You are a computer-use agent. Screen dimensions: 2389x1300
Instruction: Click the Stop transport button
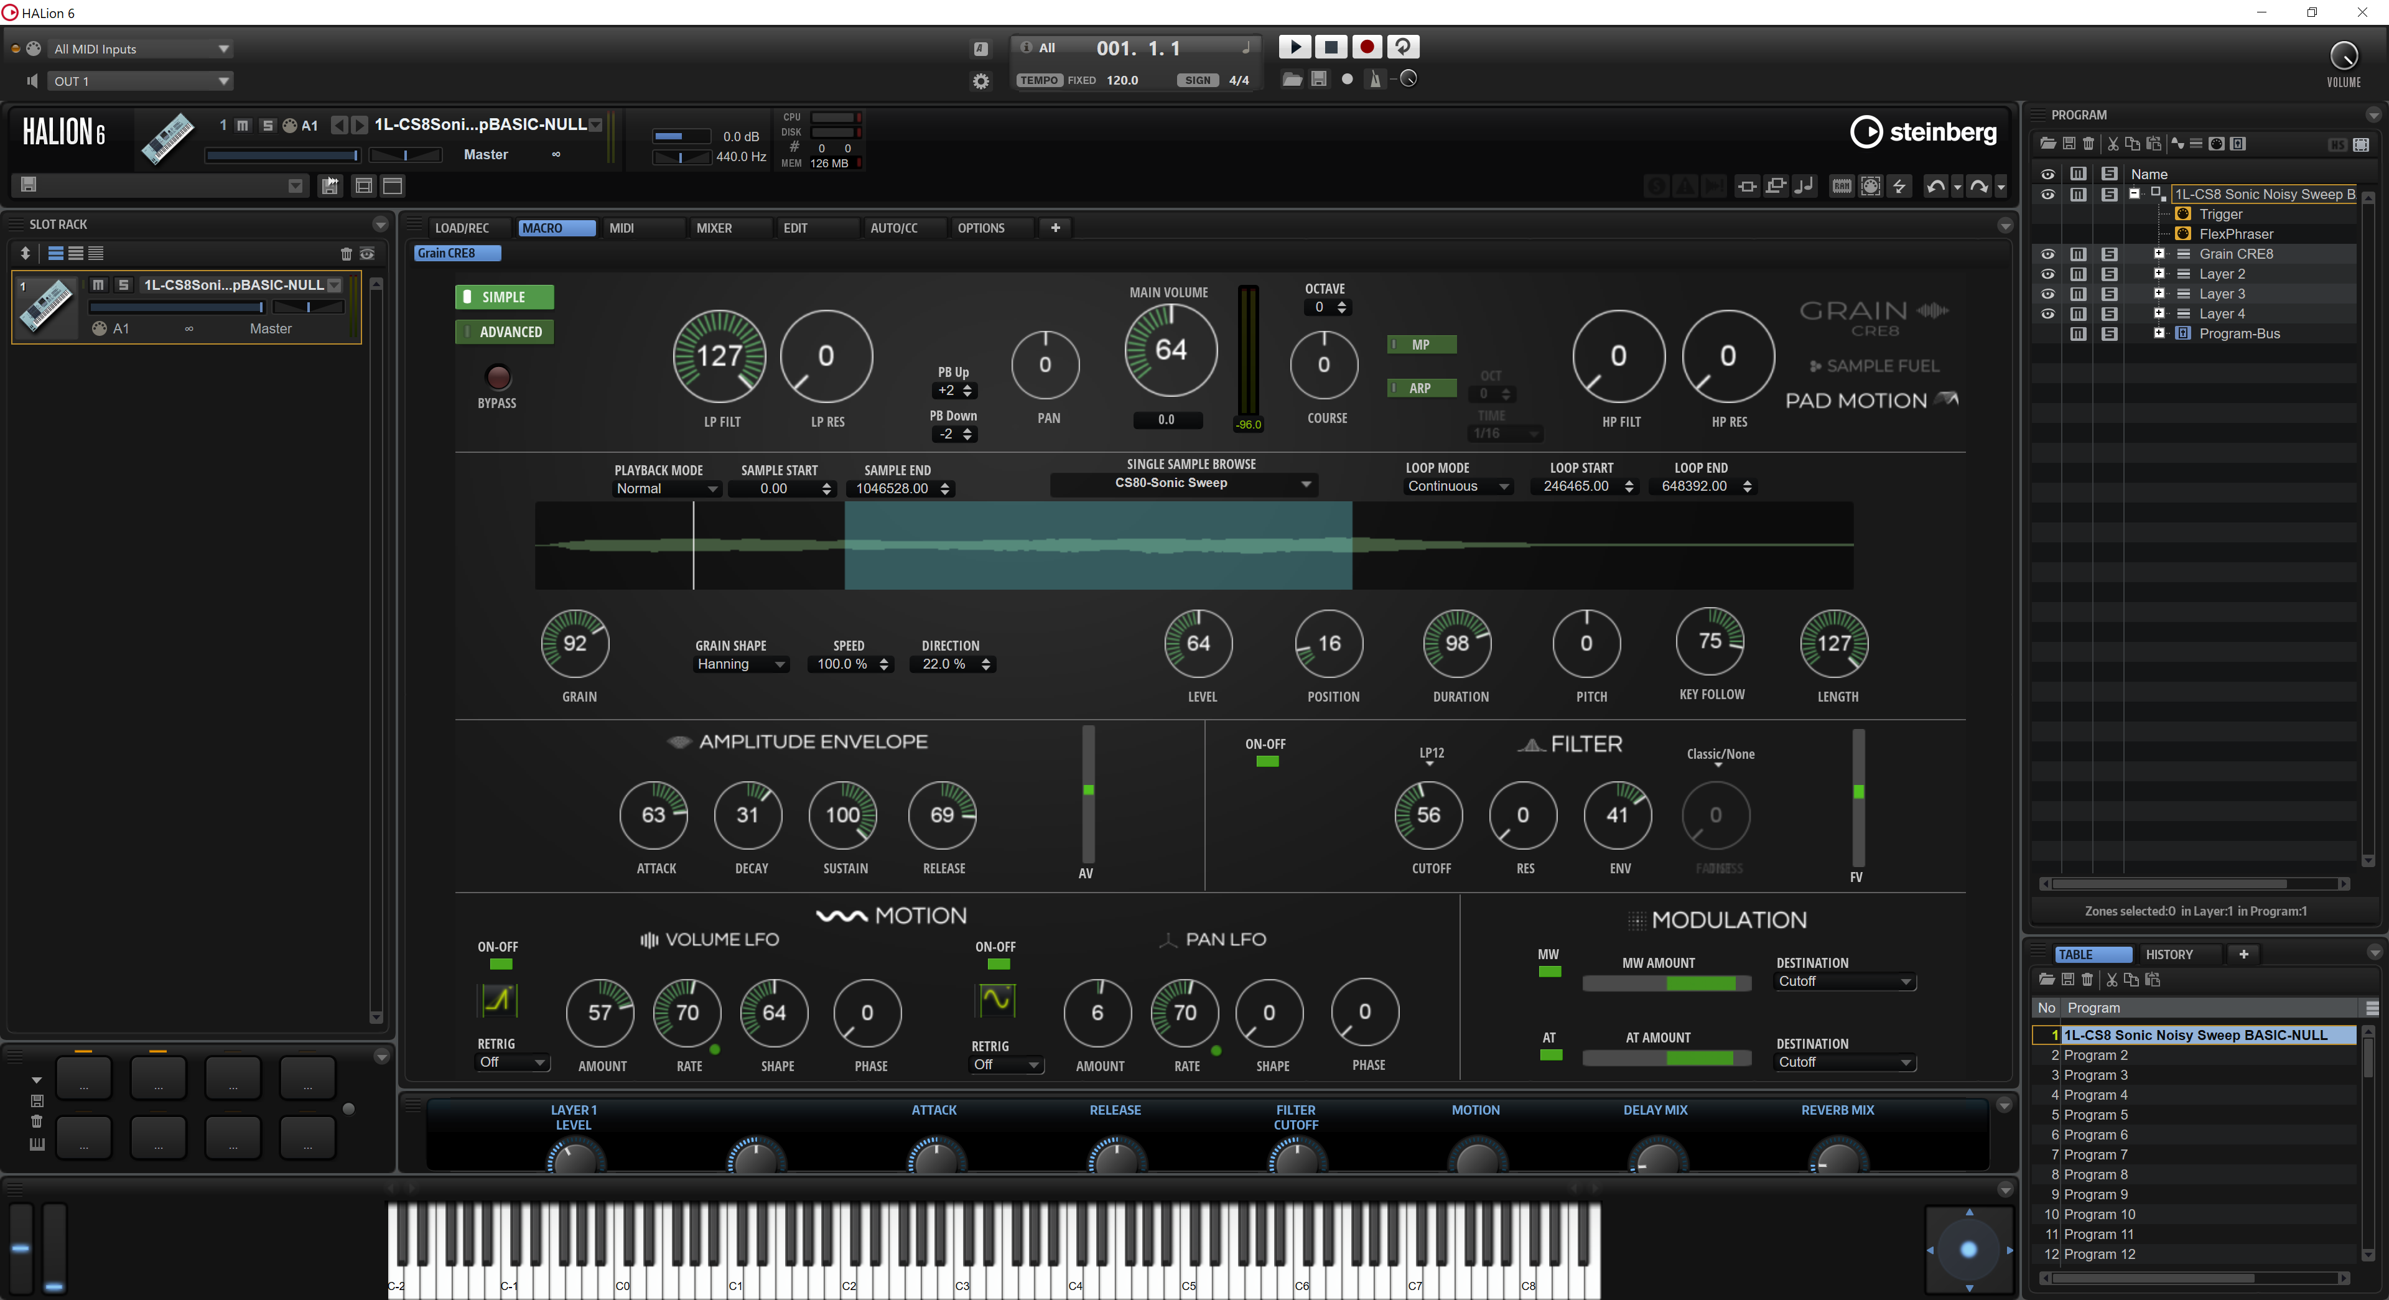point(1331,47)
